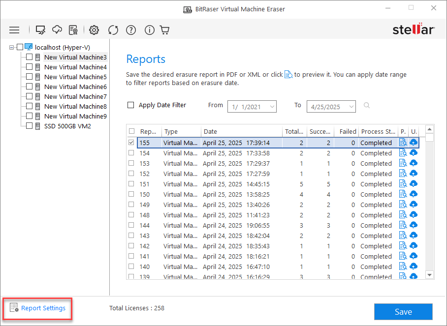Sort by the Date column header
Viewport: 447px width, 326px height.
[241, 132]
